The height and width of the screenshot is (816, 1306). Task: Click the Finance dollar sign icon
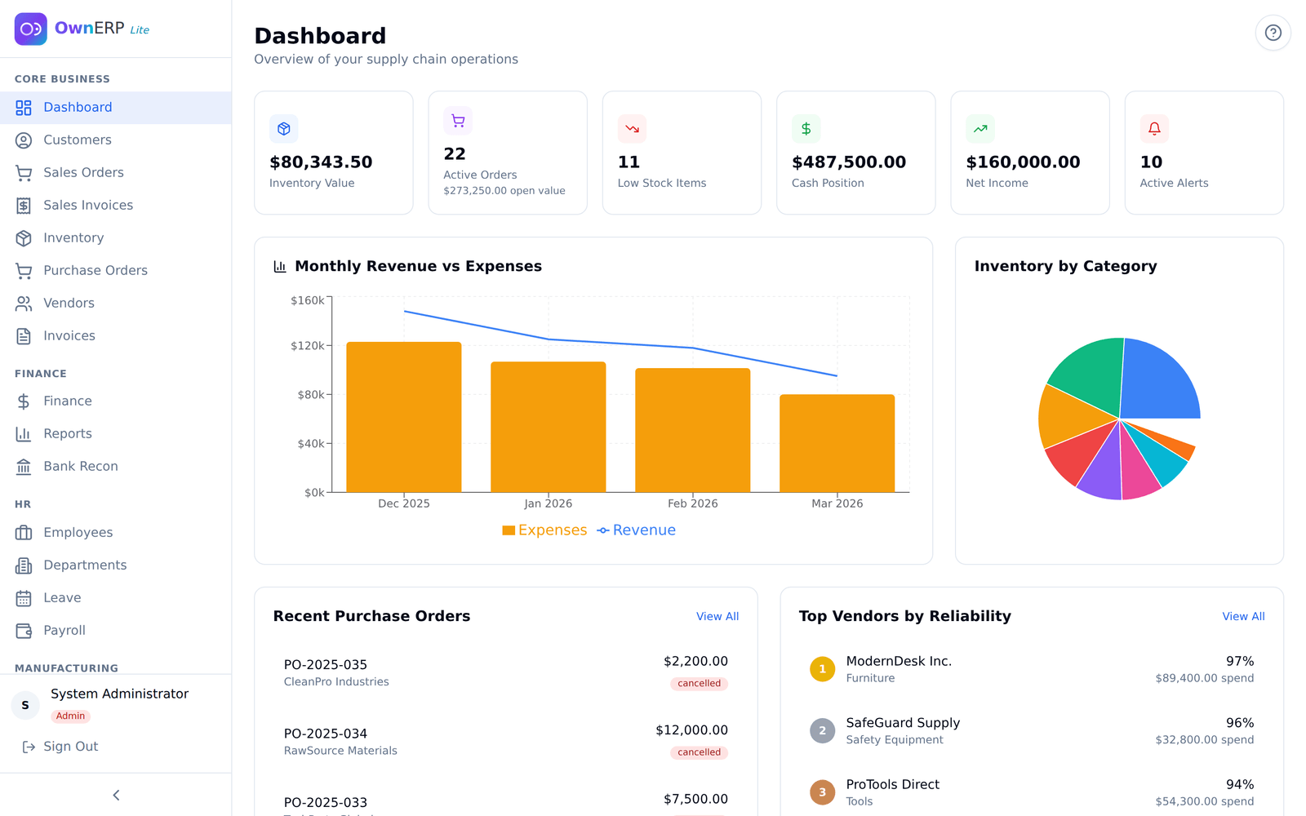point(24,401)
